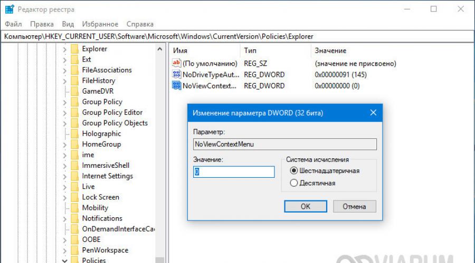The height and width of the screenshot is (263, 475).
Task: Select the GameDVR folder icon in tree
Action: click(x=75, y=91)
